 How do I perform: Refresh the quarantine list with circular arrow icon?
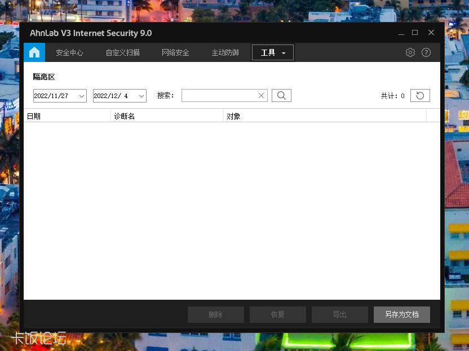pos(420,95)
